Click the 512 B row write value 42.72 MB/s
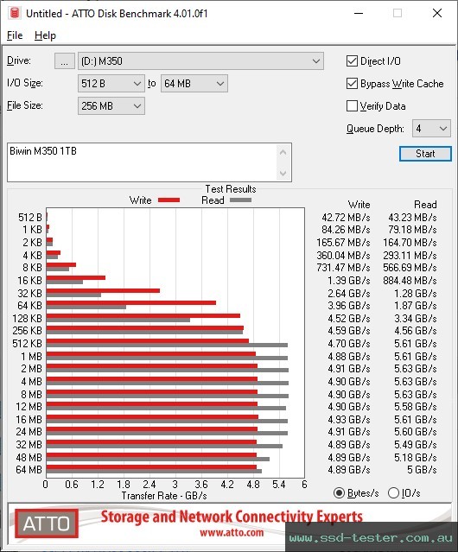 tap(346, 218)
